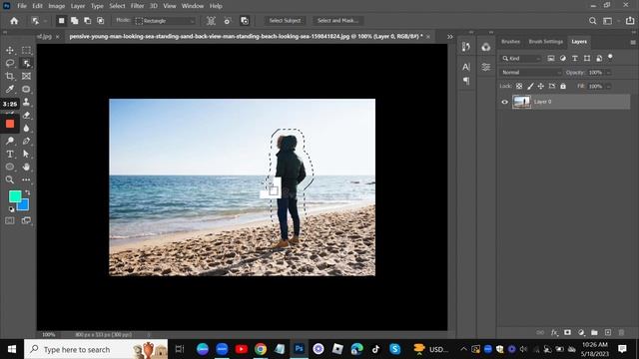
Task: Open the workspace switcher icon
Action: [608, 21]
